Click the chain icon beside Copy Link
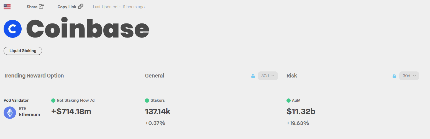 pos(81,6)
